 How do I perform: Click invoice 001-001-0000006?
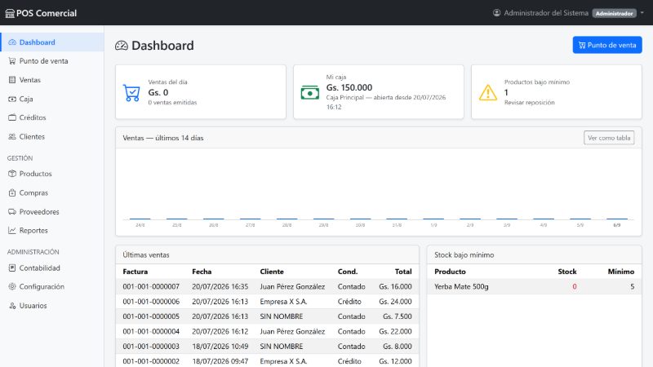(x=151, y=302)
